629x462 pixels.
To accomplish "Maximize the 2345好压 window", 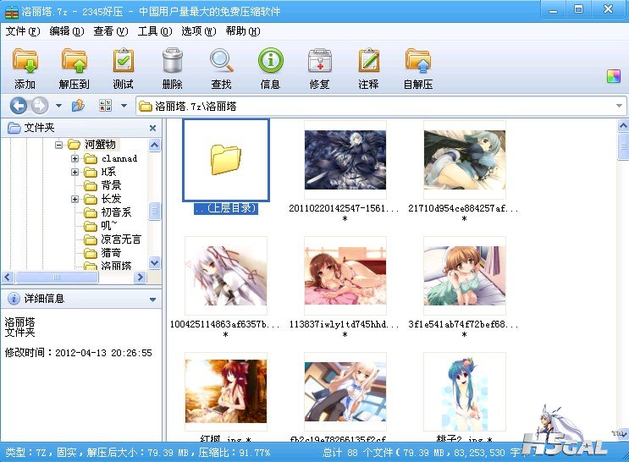I will (578, 9).
